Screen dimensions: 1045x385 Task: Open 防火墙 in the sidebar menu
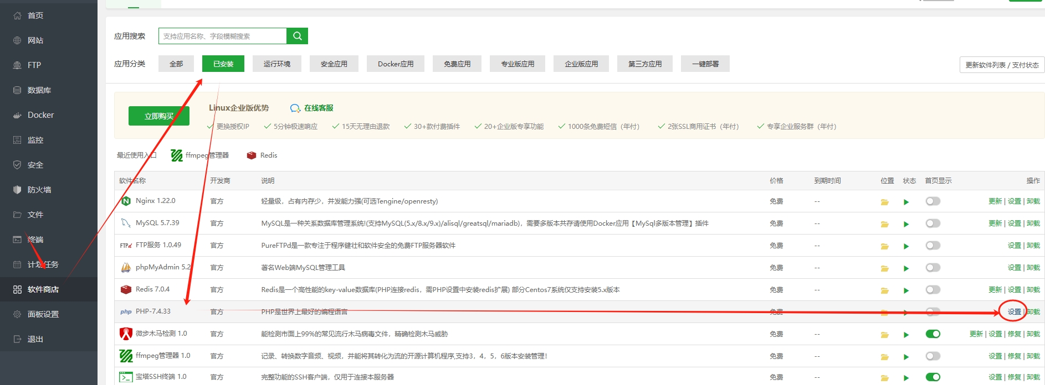(x=39, y=190)
